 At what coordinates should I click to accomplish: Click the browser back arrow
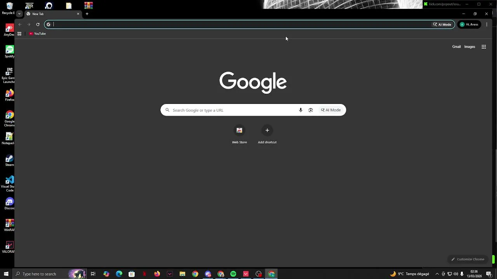[20, 24]
